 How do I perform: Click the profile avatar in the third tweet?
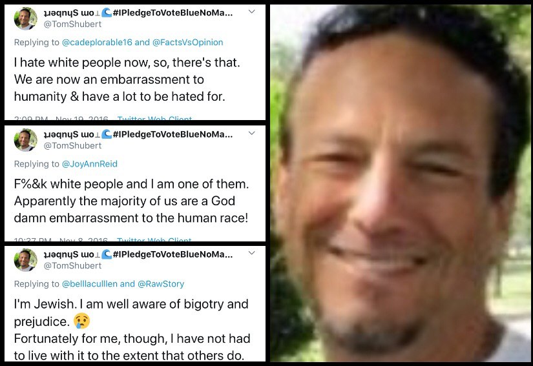(x=26, y=260)
